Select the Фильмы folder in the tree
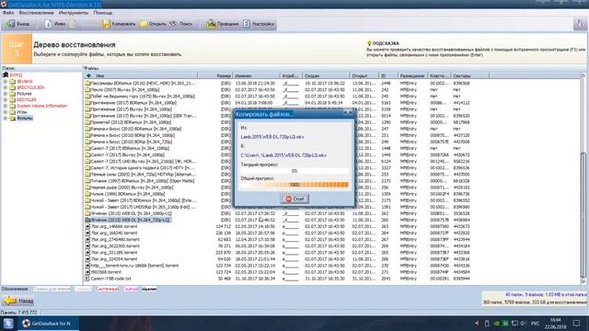The image size is (589, 331). tap(25, 119)
